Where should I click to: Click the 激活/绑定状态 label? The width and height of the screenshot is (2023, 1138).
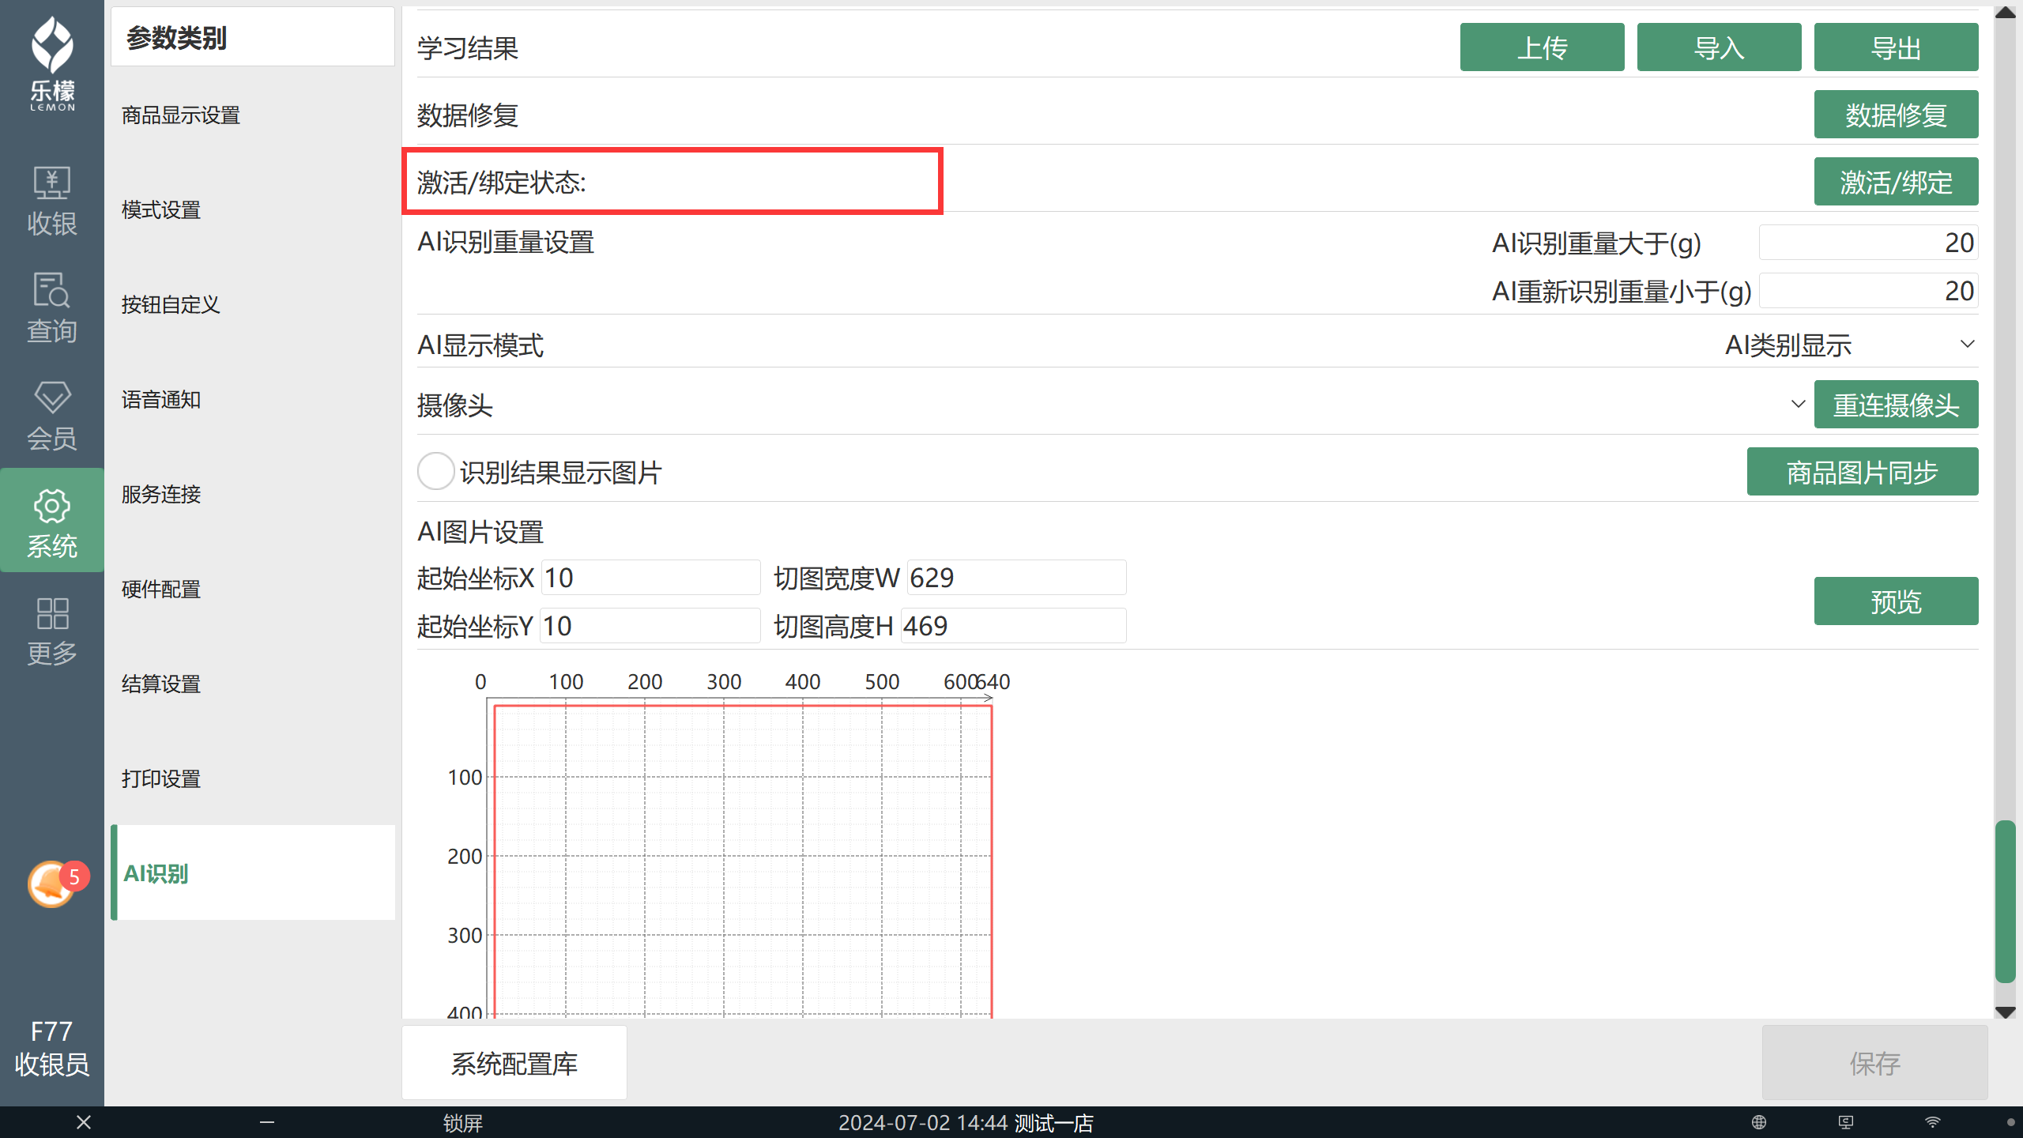click(502, 183)
